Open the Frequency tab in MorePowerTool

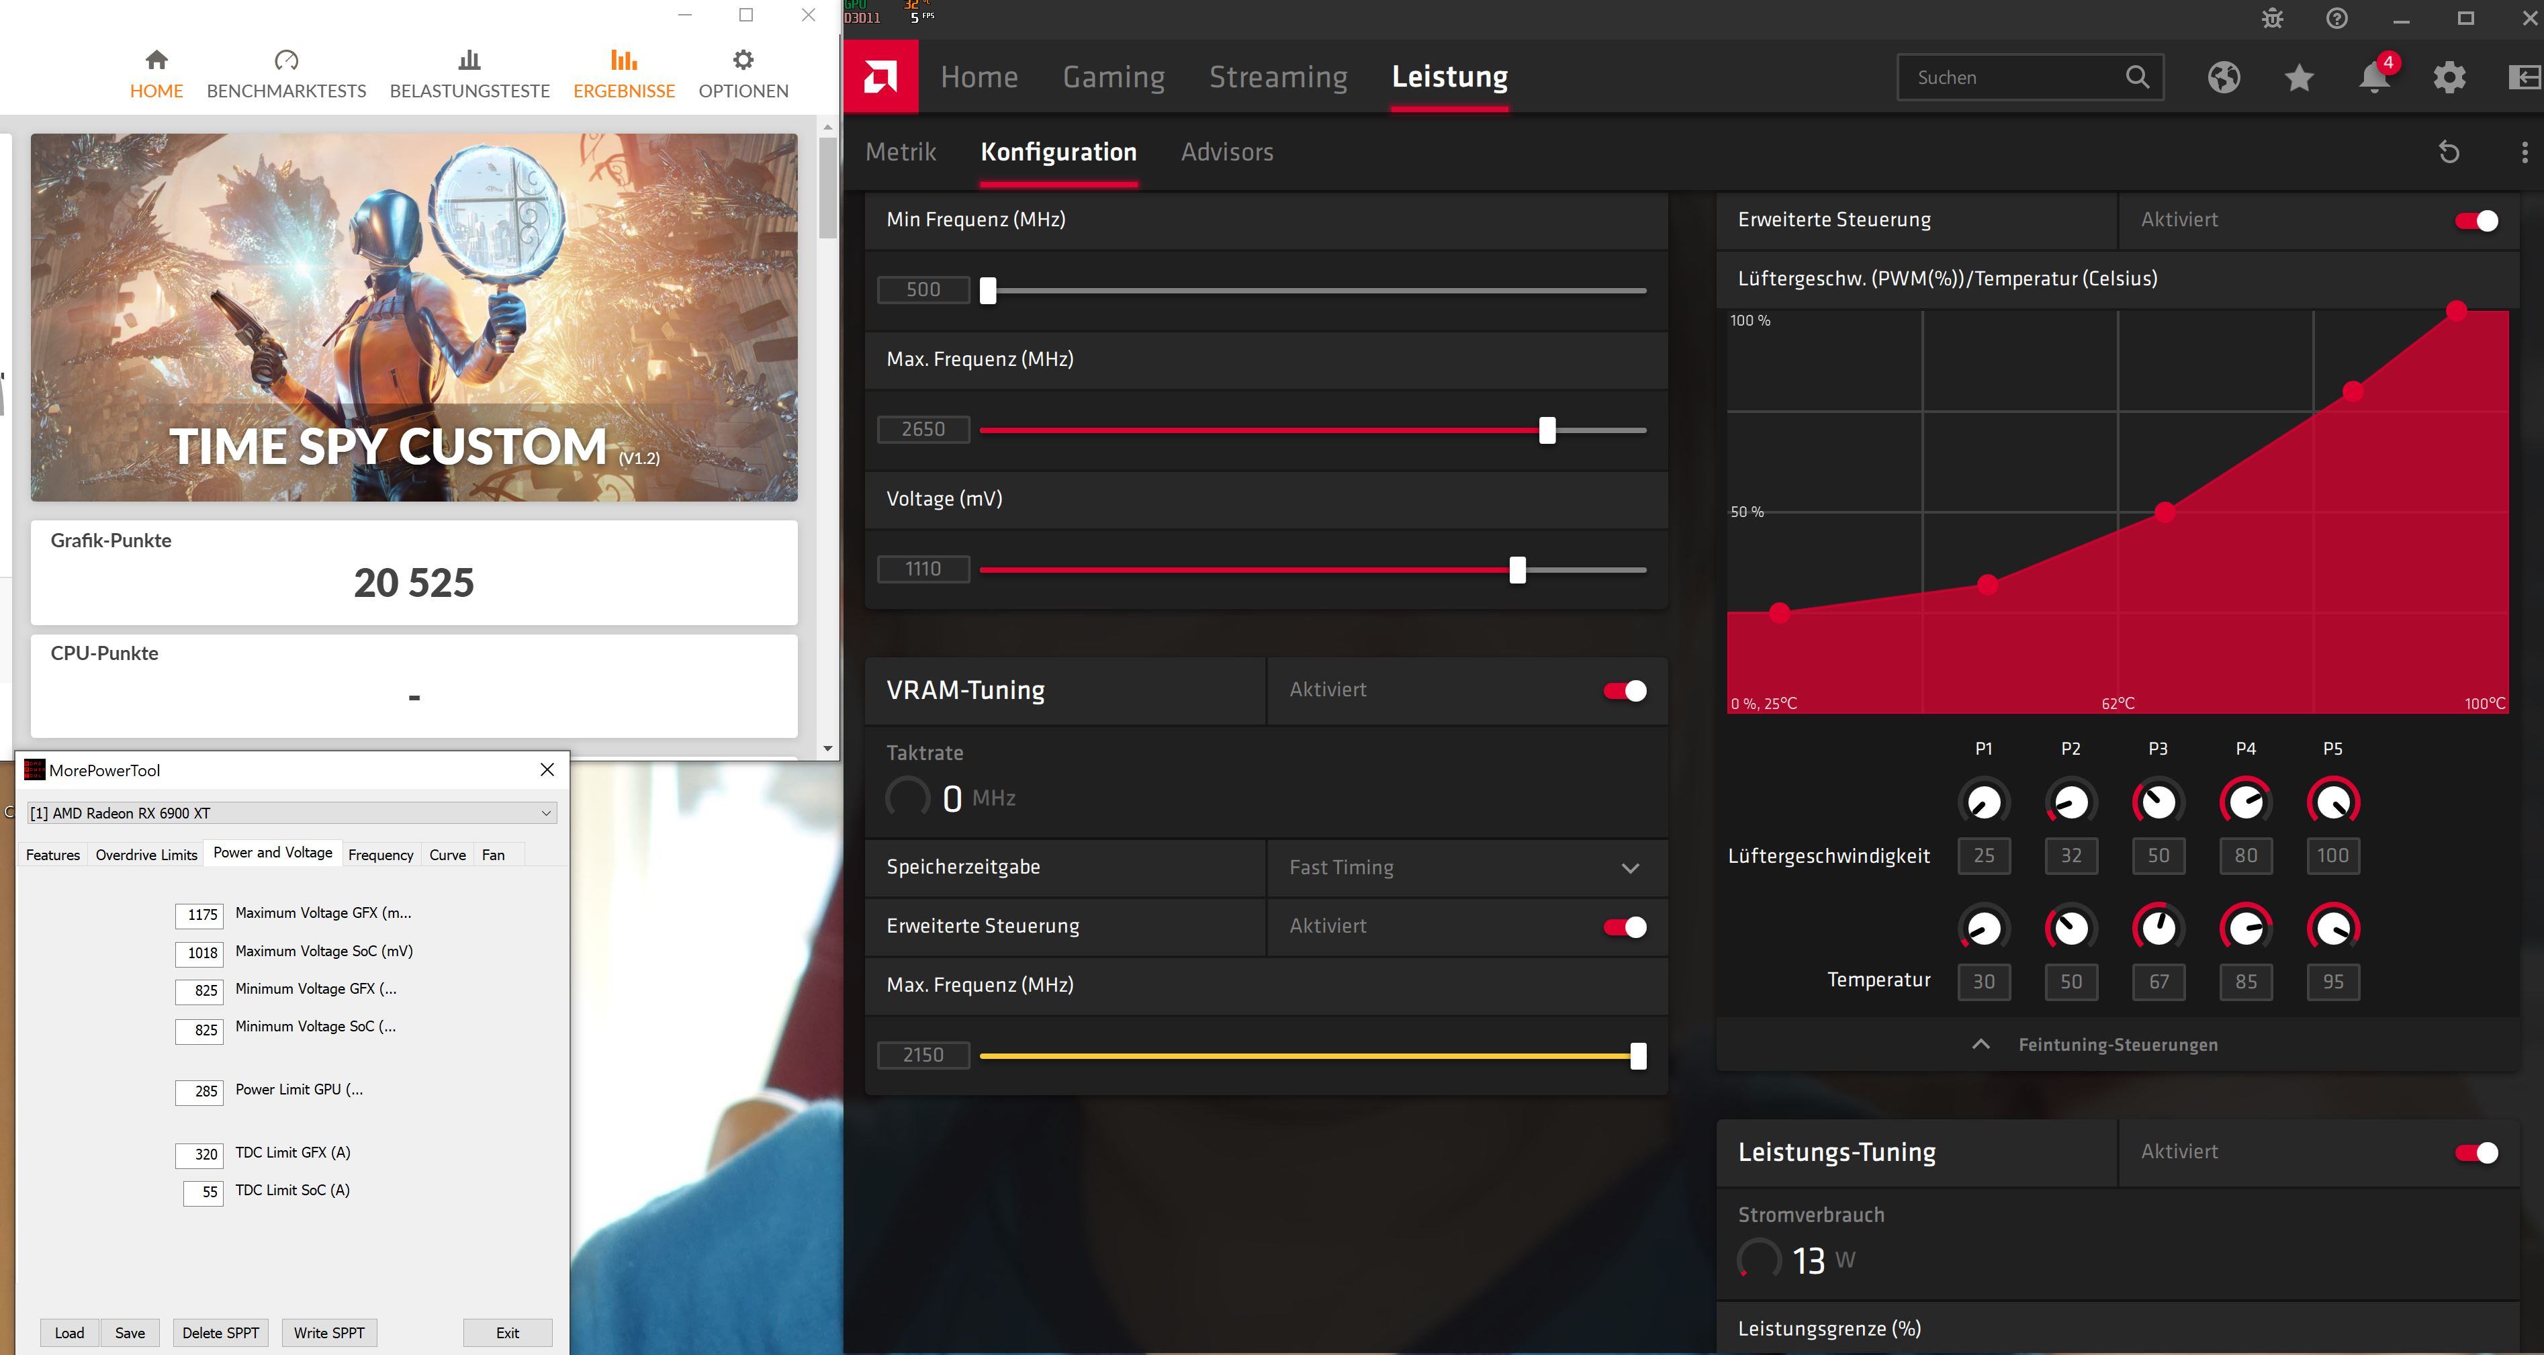pos(380,854)
